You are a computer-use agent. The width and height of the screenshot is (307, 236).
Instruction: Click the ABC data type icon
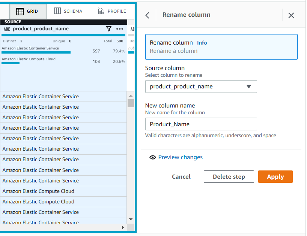7,29
